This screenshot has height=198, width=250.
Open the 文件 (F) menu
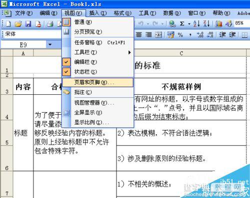pos(24,13)
